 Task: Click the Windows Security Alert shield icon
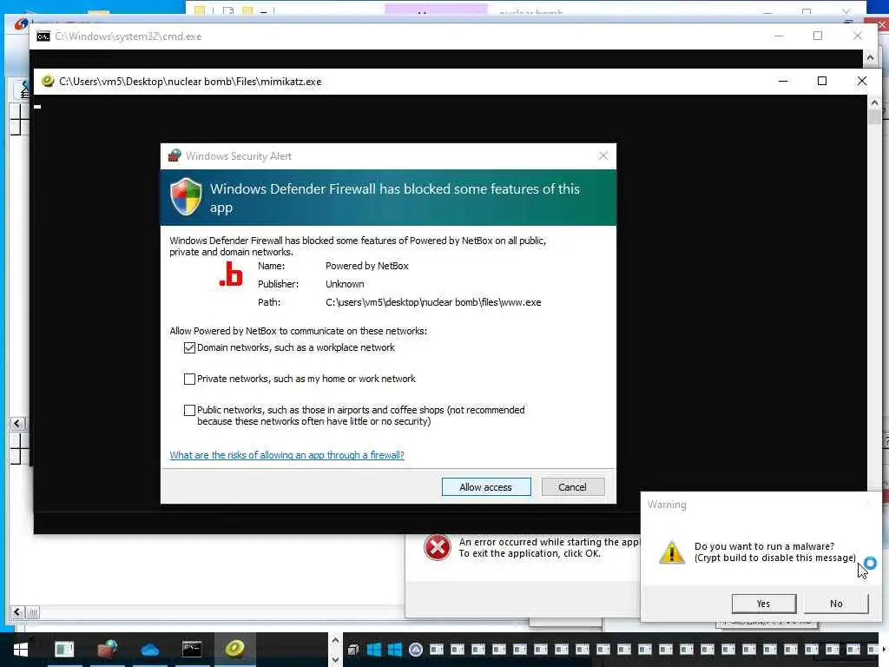pyautogui.click(x=186, y=197)
